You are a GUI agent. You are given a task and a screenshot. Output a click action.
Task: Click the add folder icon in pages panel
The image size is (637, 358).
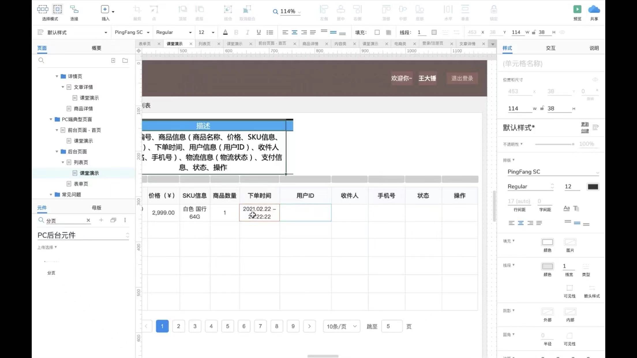pyautogui.click(x=125, y=61)
